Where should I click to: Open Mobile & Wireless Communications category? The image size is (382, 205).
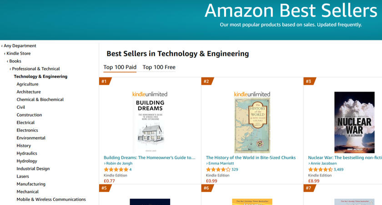(x=51, y=200)
